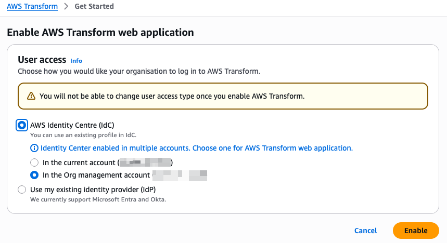The width and height of the screenshot is (447, 243).
Task: Click the 'Enable AWS Transform web application' heading
Action: (x=100, y=32)
